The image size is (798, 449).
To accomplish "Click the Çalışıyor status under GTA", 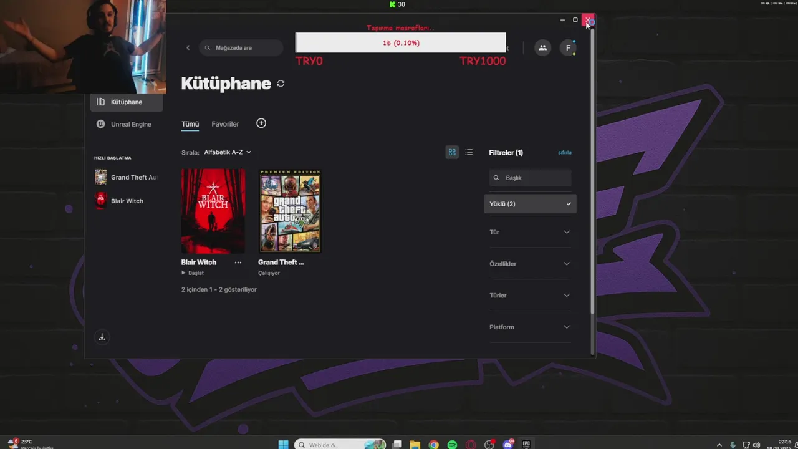I will pos(269,273).
